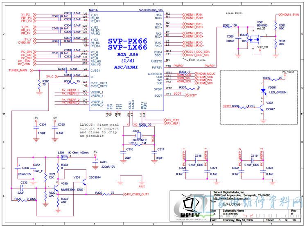
Task: Click the 'erase RV301' note
Action: tap(234, 13)
